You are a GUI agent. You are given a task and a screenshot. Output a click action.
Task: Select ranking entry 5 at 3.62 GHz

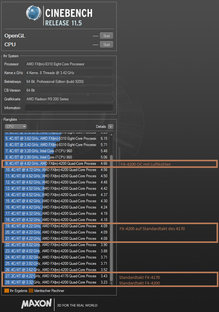point(56,138)
